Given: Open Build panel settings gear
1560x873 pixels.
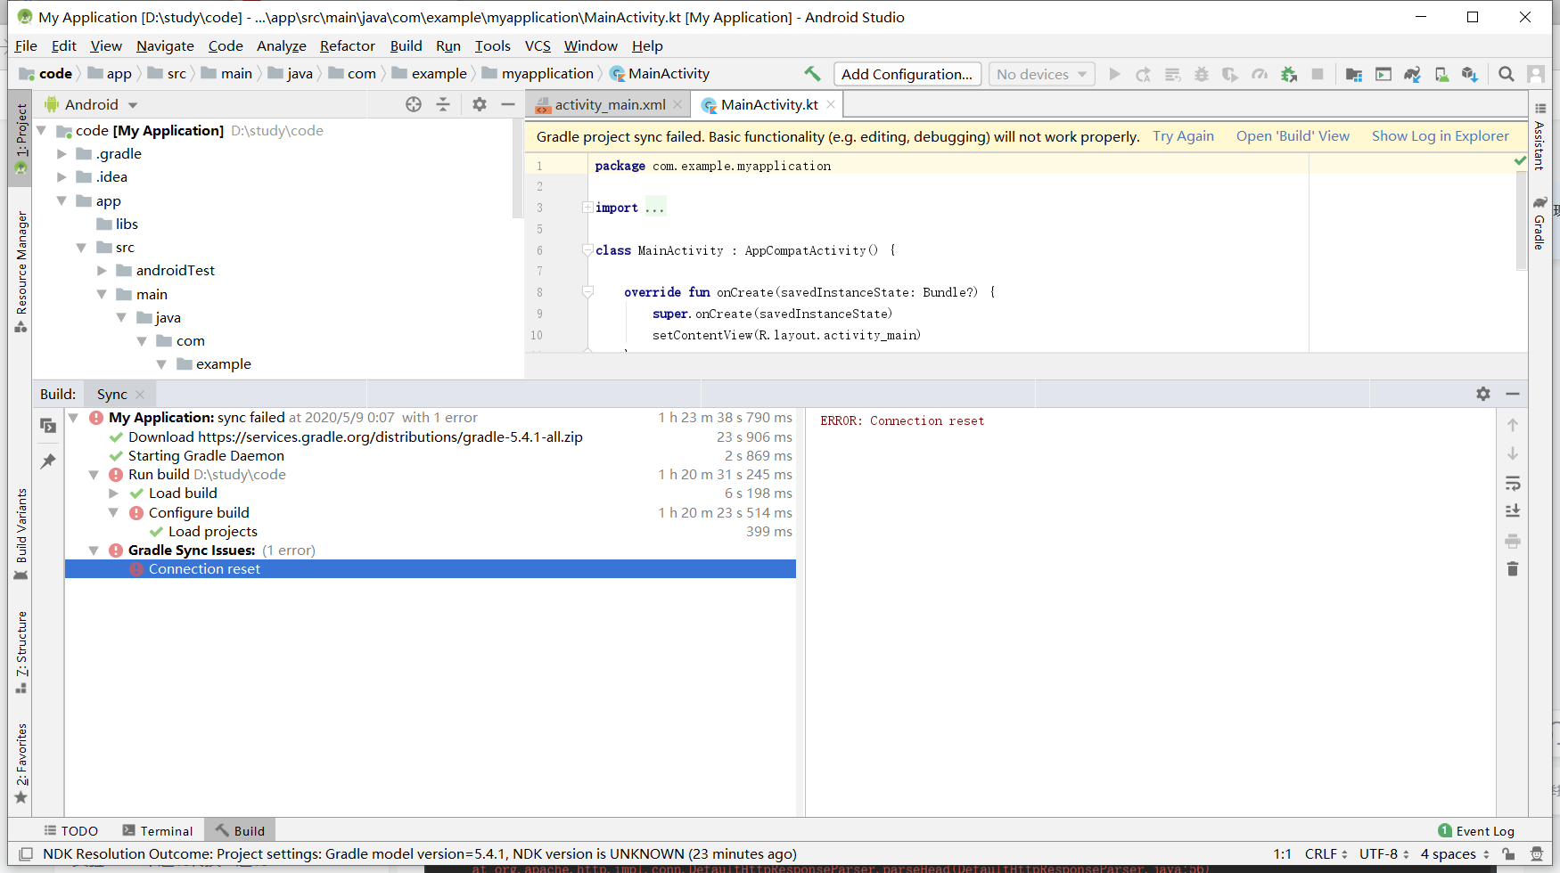Looking at the screenshot, I should pyautogui.click(x=1483, y=394).
